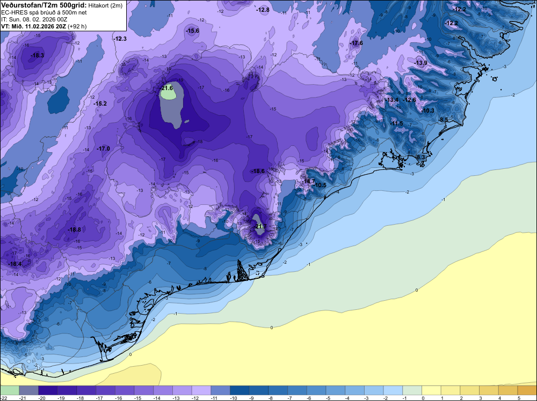Click the -18.3 temperature label
The height and width of the screenshot is (401, 537).
coord(37,55)
